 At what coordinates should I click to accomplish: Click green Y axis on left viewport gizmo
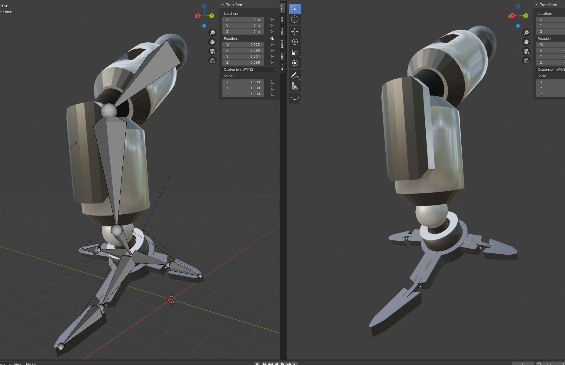(212, 16)
